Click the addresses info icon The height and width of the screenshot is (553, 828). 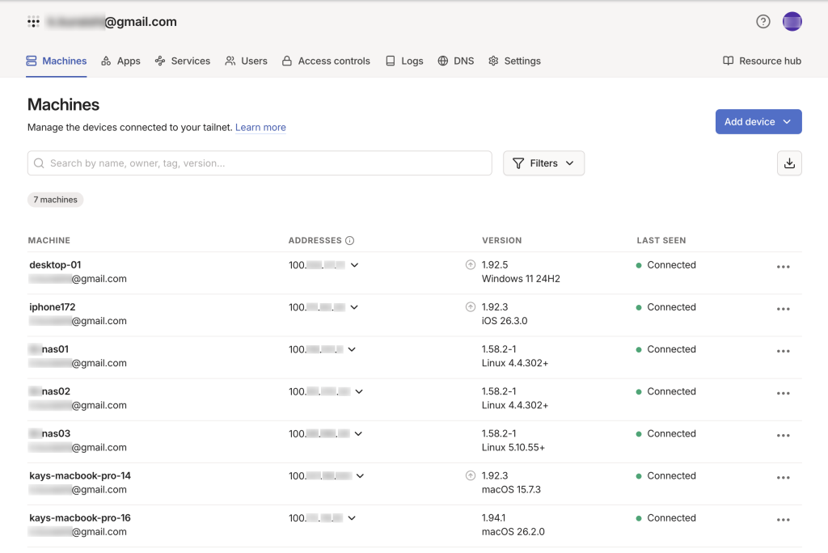(x=350, y=241)
